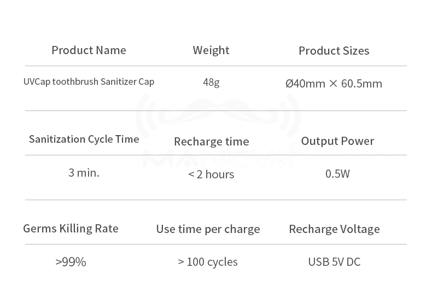Click the Germs Killing Rate label
This screenshot has height=303, width=432.
[71, 229]
